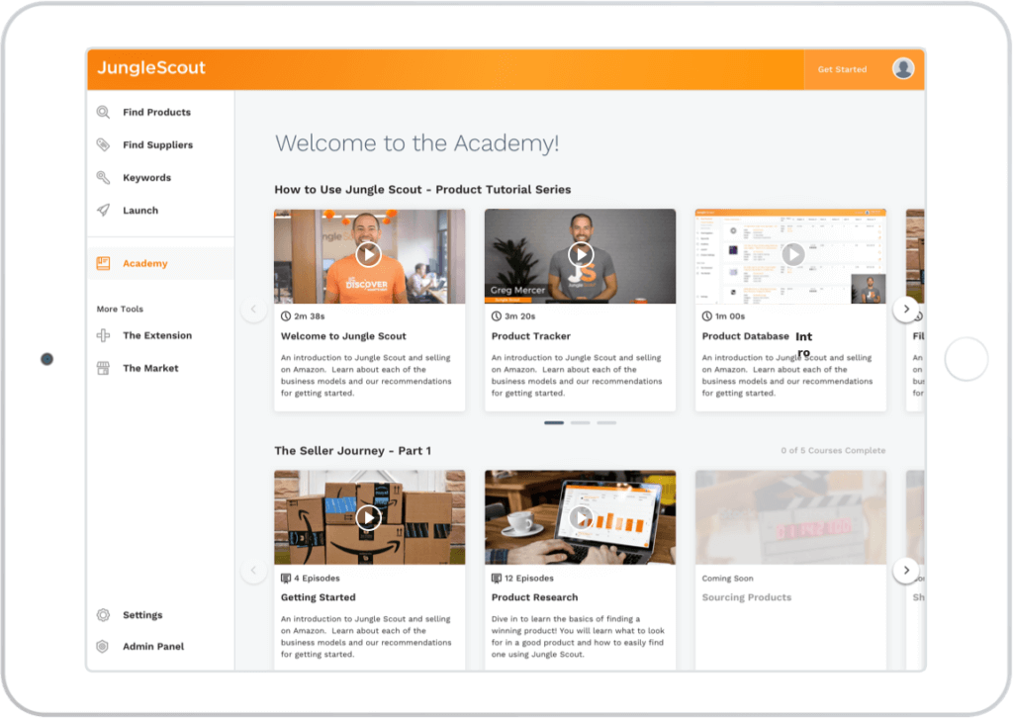Click the 12 Episodes label
The width and height of the screenshot is (1013, 718).
528,578
